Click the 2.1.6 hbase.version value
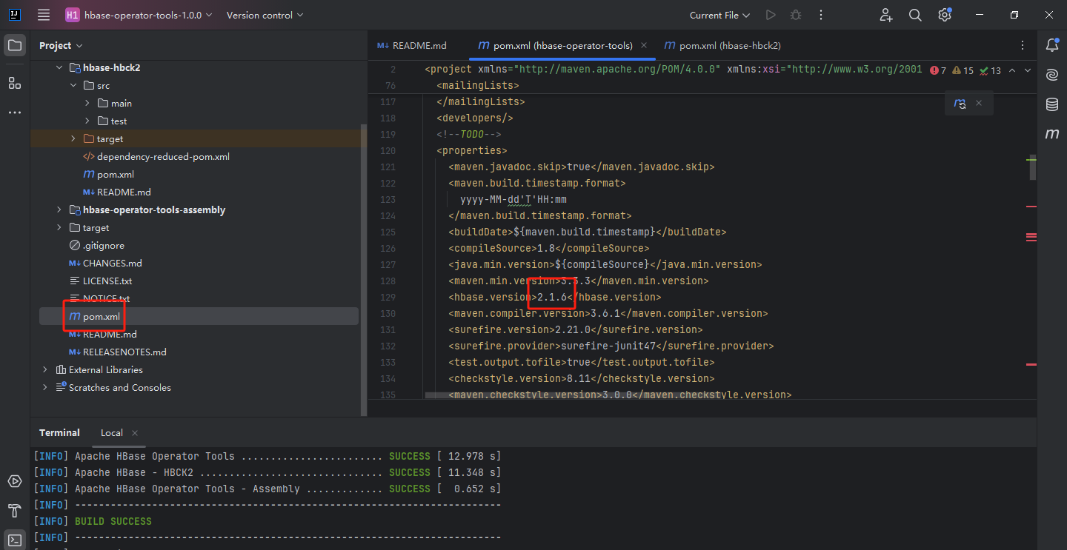This screenshot has width=1067, height=550. coord(552,297)
